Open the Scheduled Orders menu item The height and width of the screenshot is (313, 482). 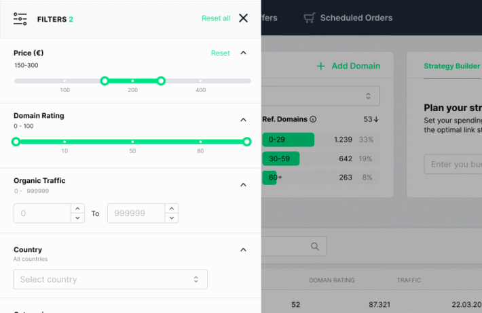click(x=356, y=18)
